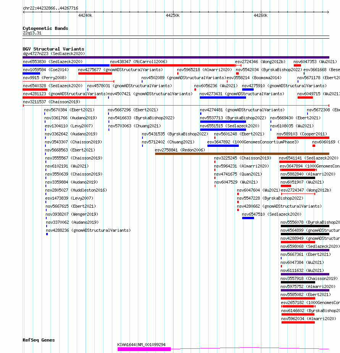Image resolution: width=340 pixels, height=353 pixels.
Task: Click nsv3211537 (Chaisson2019) label
Action: tap(52, 102)
